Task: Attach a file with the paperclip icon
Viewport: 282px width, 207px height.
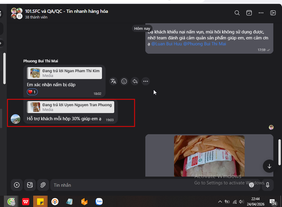Action: pos(43,185)
